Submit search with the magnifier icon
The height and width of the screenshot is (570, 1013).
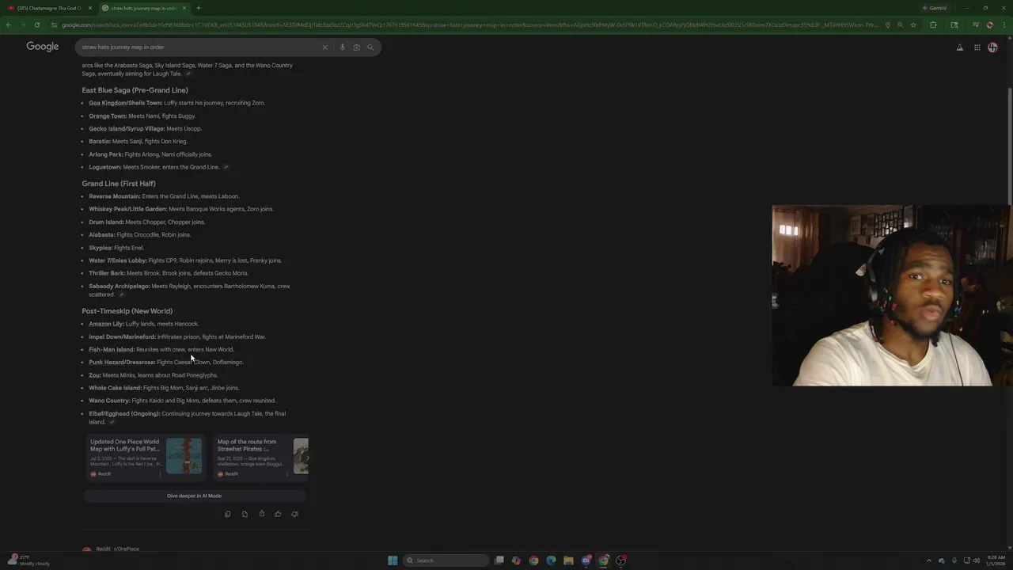[x=370, y=47]
